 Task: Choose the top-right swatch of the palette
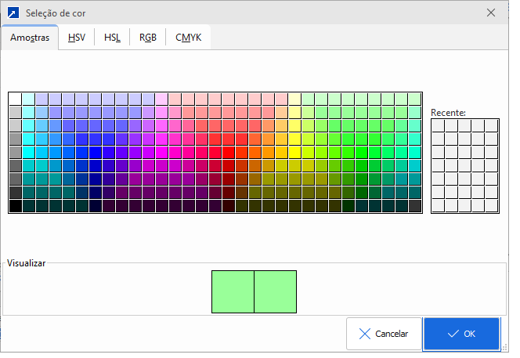click(415, 99)
